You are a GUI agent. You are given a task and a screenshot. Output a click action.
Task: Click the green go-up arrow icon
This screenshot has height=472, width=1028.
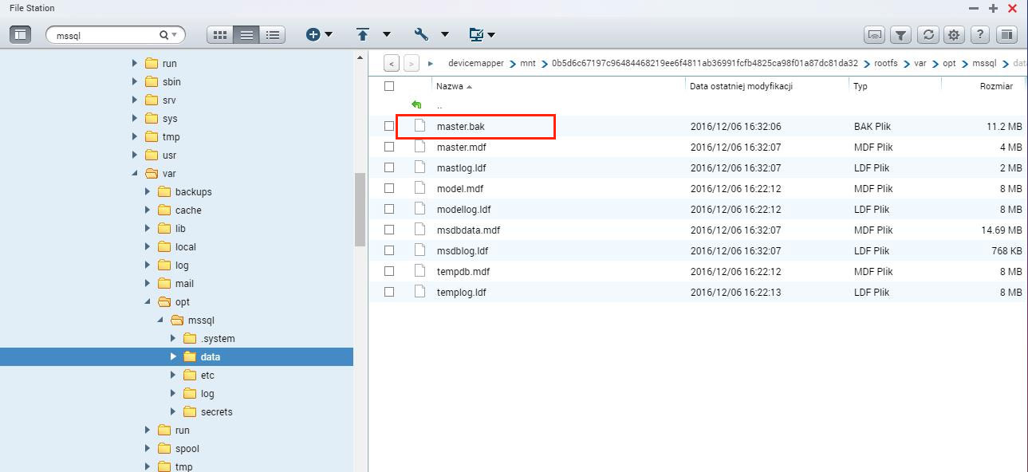click(x=416, y=104)
